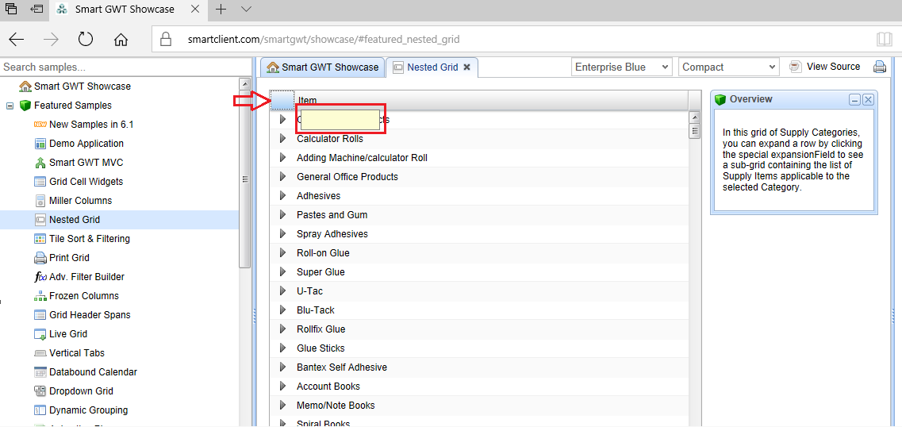
Task: Click the Dropdown Grid icon
Action: pos(40,390)
